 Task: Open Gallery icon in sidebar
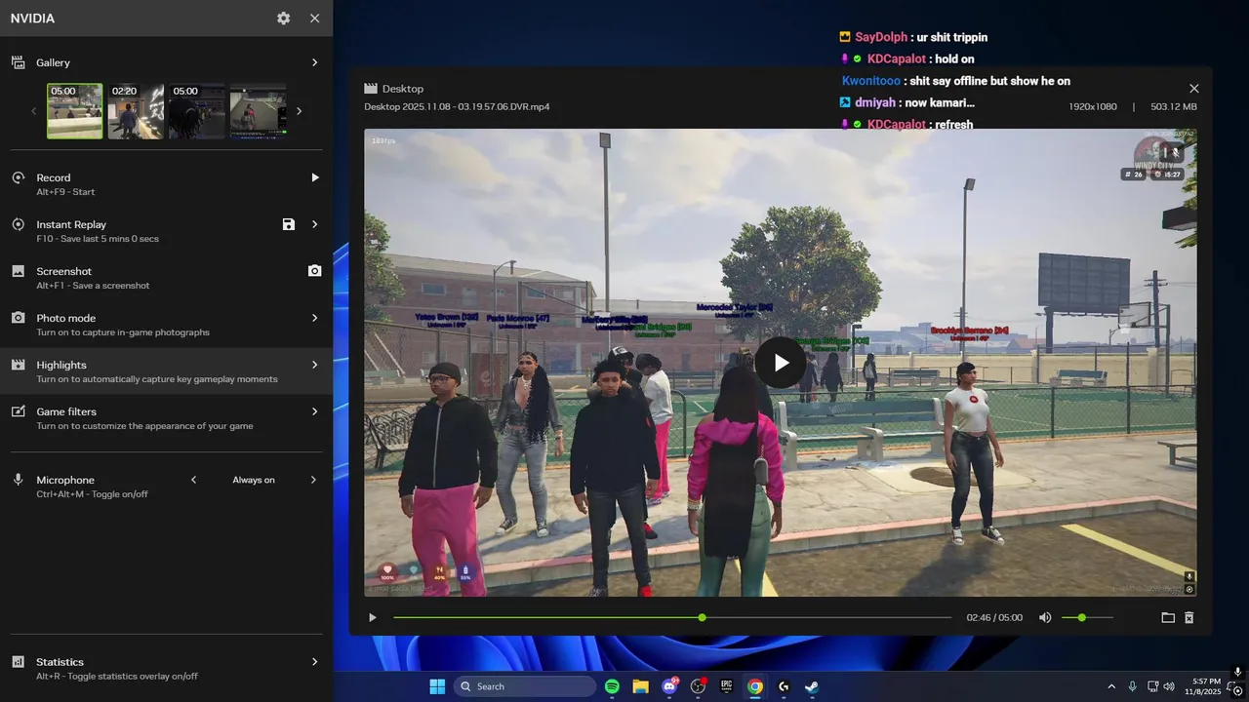coord(18,62)
